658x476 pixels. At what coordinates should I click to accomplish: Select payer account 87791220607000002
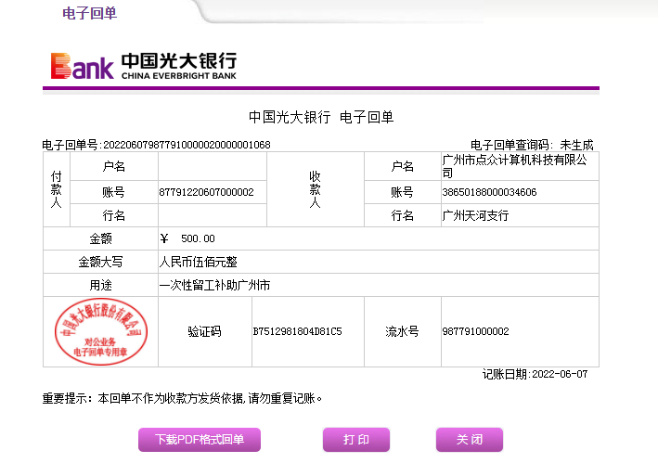206,192
